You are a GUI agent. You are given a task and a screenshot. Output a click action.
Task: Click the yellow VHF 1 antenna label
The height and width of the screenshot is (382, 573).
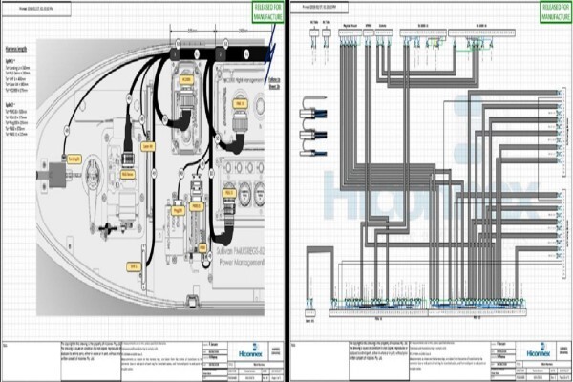click(x=134, y=266)
